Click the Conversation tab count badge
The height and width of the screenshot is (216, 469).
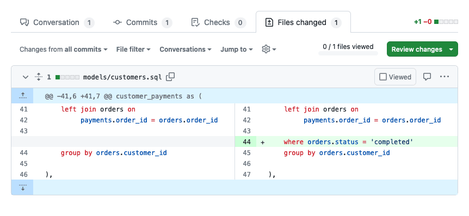89,23
